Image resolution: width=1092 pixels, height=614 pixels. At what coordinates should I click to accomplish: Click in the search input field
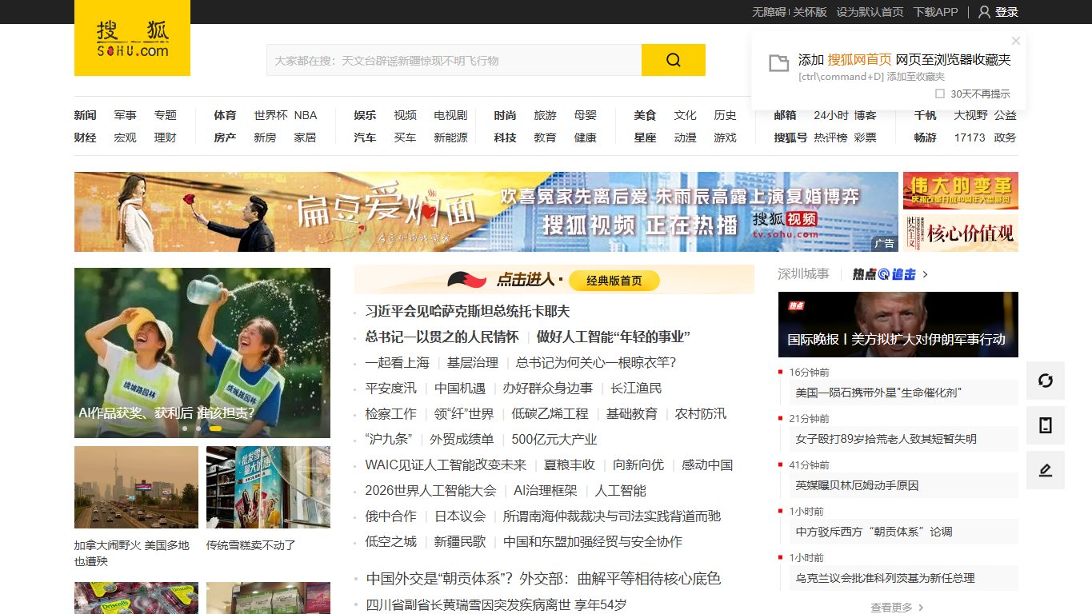pos(454,60)
